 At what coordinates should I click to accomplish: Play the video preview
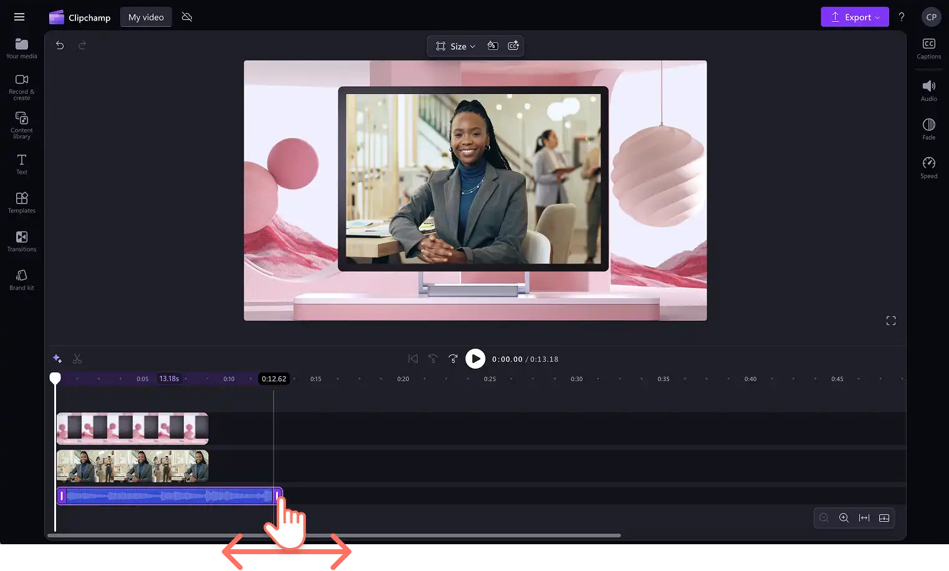[475, 359]
